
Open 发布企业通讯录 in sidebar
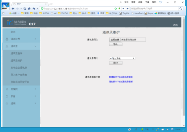click(x=21, y=68)
